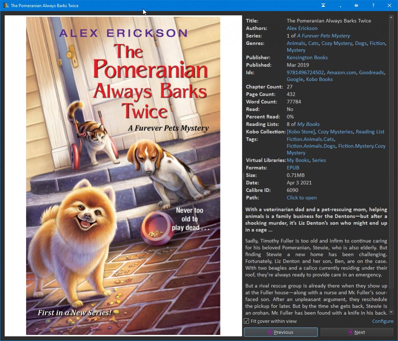Open the EPUB format link
The image size is (398, 341).
coord(293,168)
